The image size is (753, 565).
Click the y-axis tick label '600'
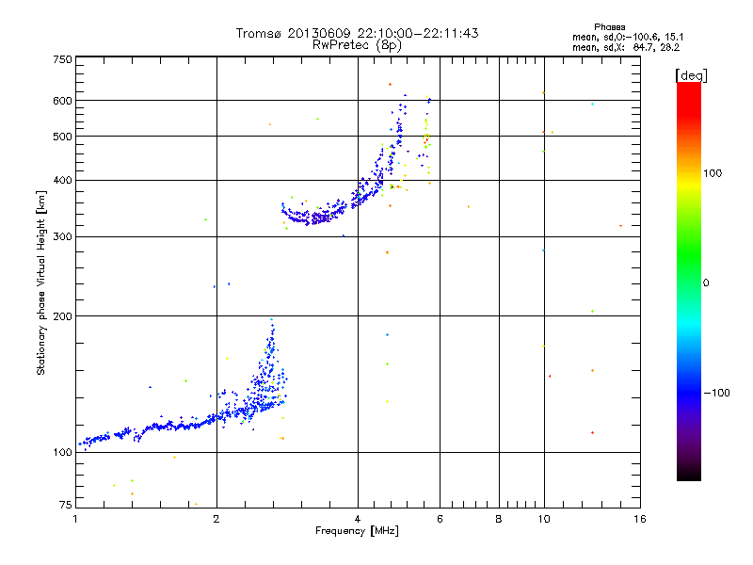point(62,101)
